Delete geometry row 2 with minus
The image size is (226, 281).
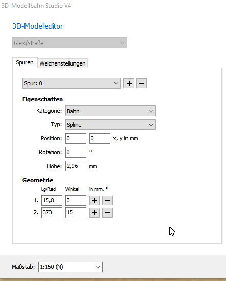[107, 213]
